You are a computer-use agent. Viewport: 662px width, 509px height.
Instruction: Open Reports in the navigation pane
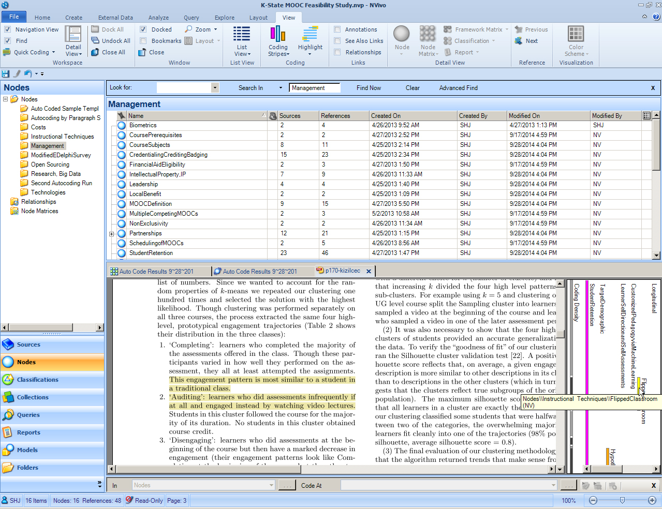(52, 432)
